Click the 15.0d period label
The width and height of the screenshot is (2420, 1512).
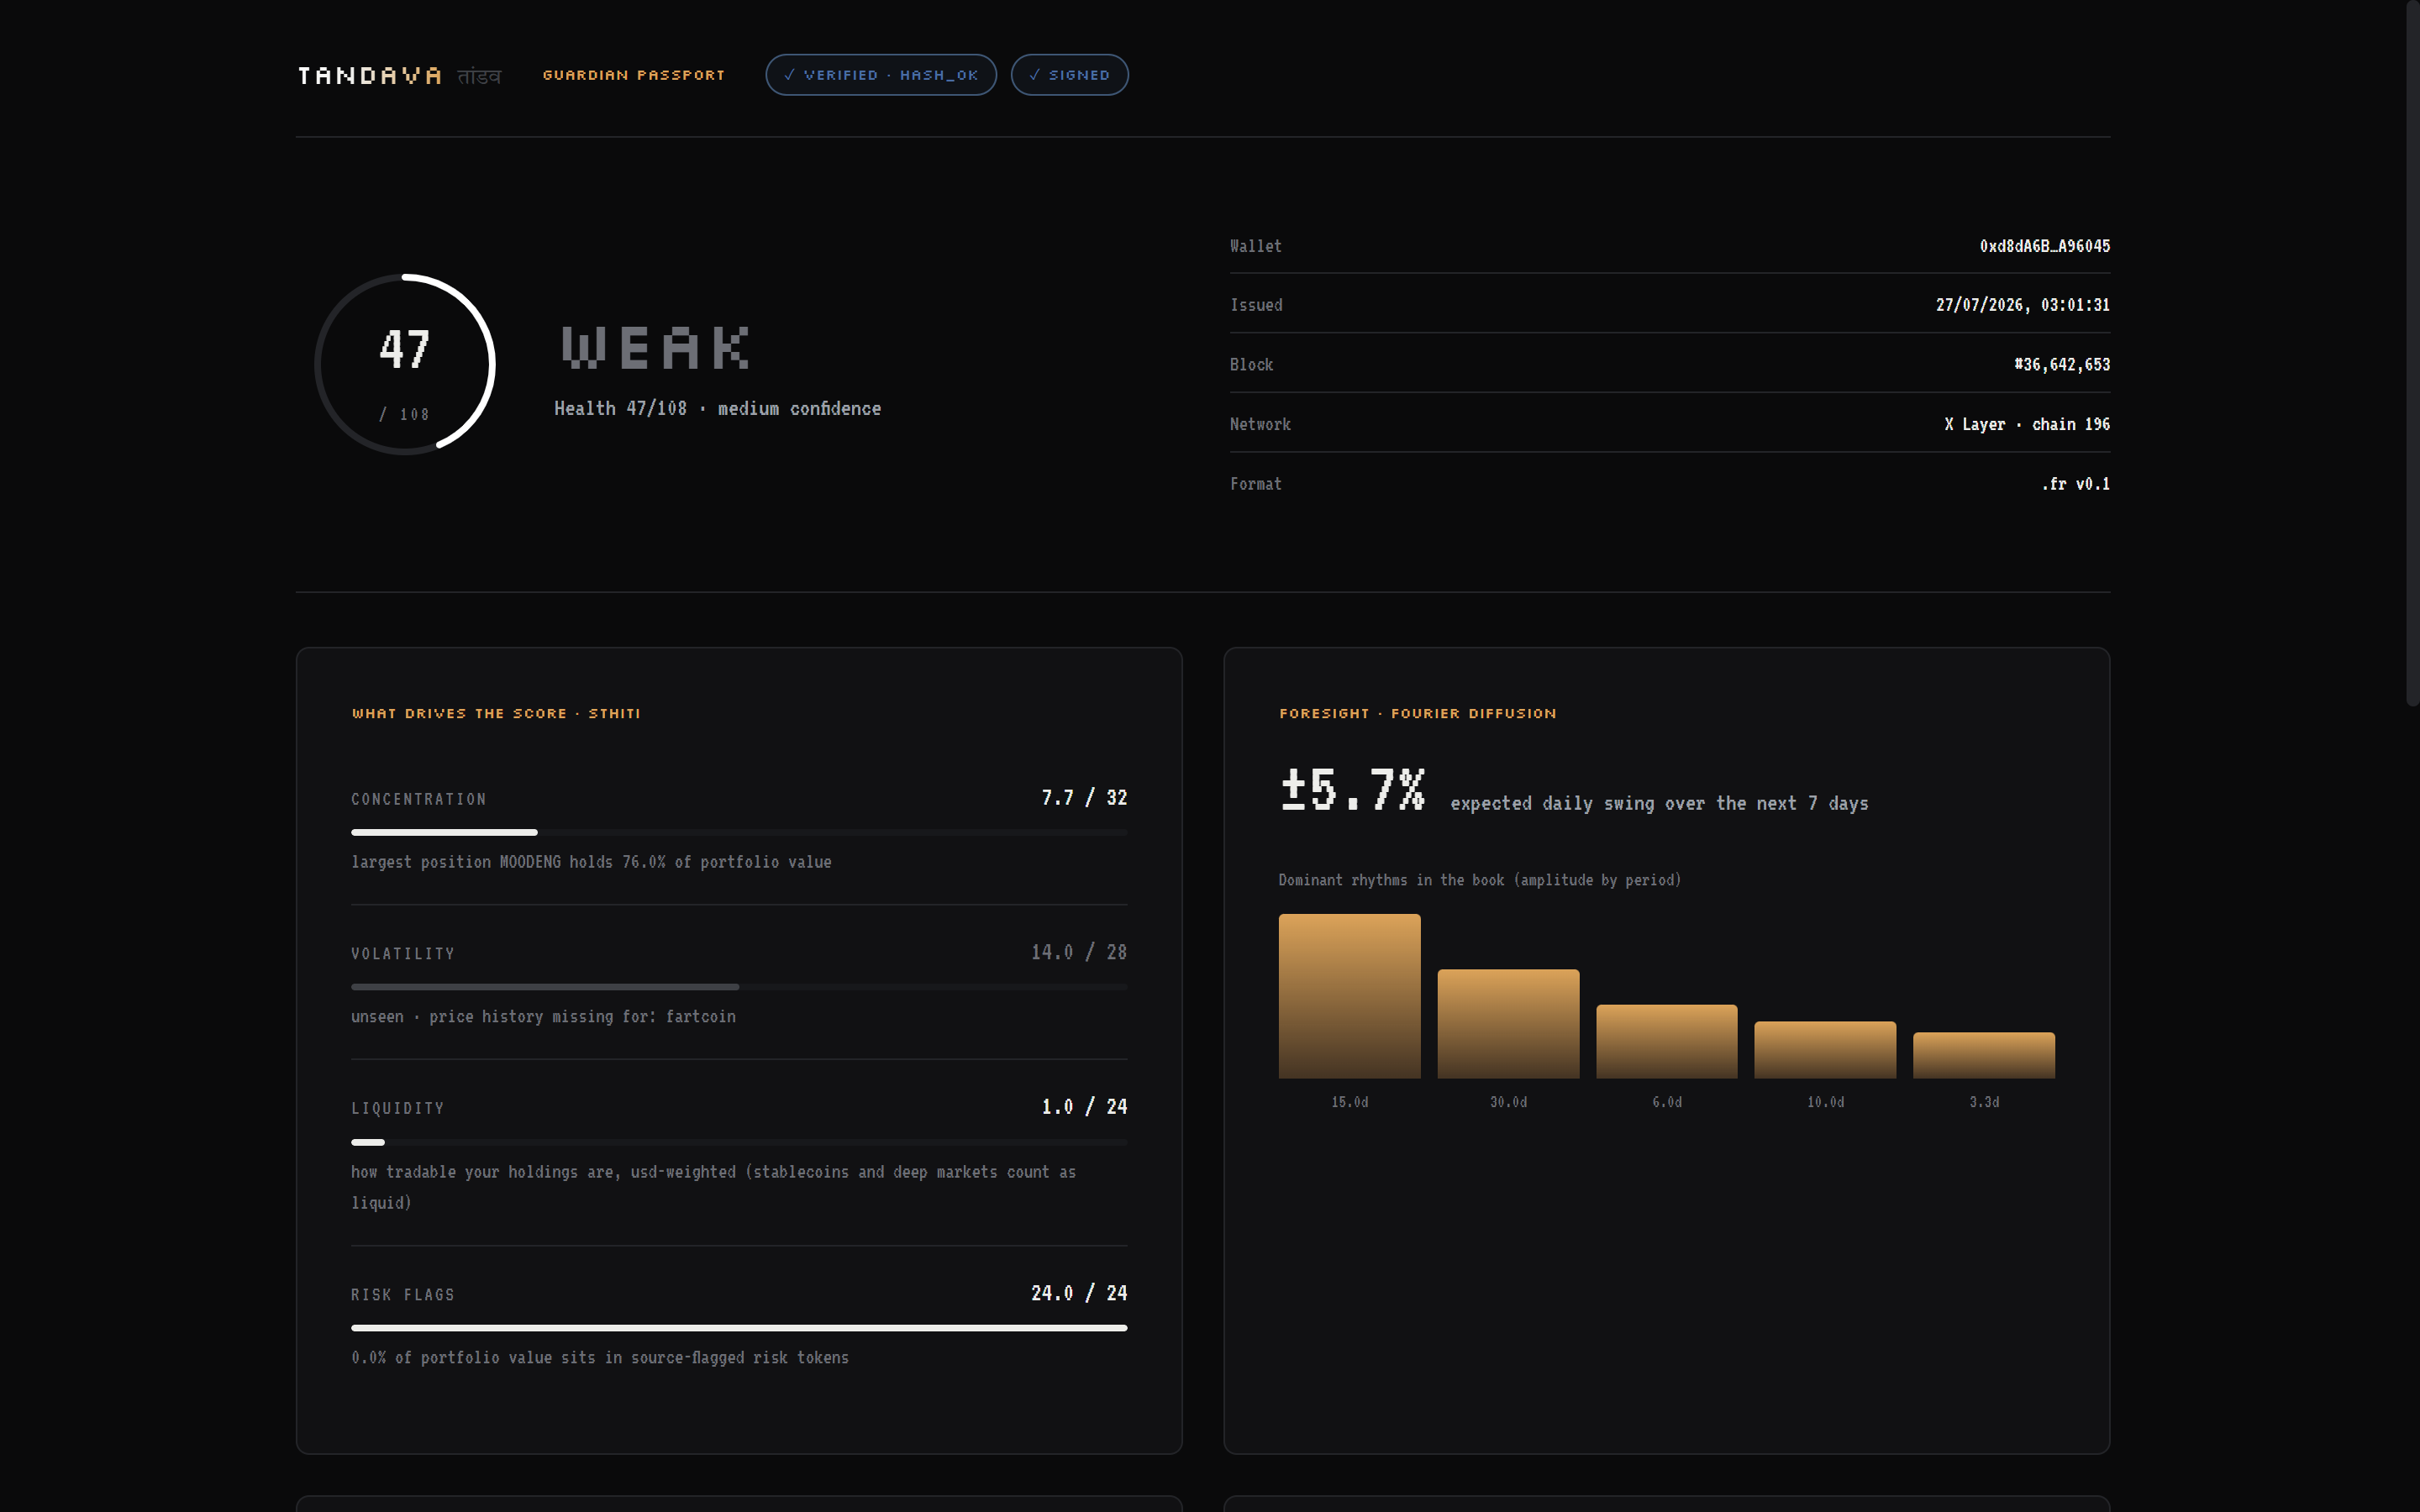coord(1349,1102)
